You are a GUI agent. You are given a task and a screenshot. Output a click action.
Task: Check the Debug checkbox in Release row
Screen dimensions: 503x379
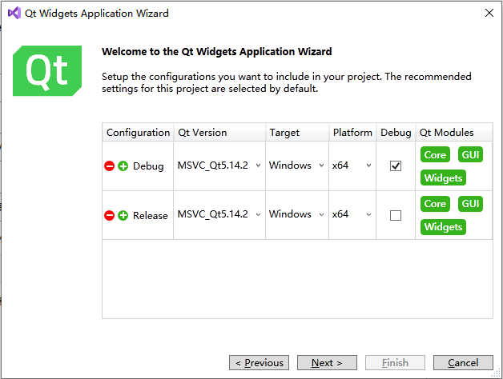point(396,215)
